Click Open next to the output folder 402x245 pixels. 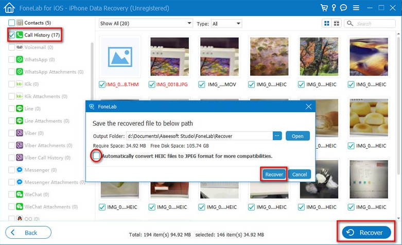[x=298, y=136]
